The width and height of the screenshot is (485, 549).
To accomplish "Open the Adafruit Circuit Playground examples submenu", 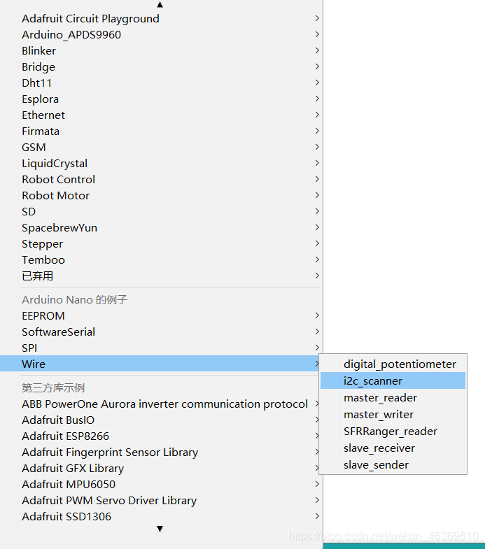I will (161, 19).
